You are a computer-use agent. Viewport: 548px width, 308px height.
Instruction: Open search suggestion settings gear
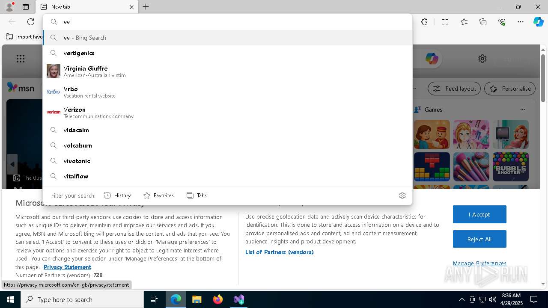(402, 195)
